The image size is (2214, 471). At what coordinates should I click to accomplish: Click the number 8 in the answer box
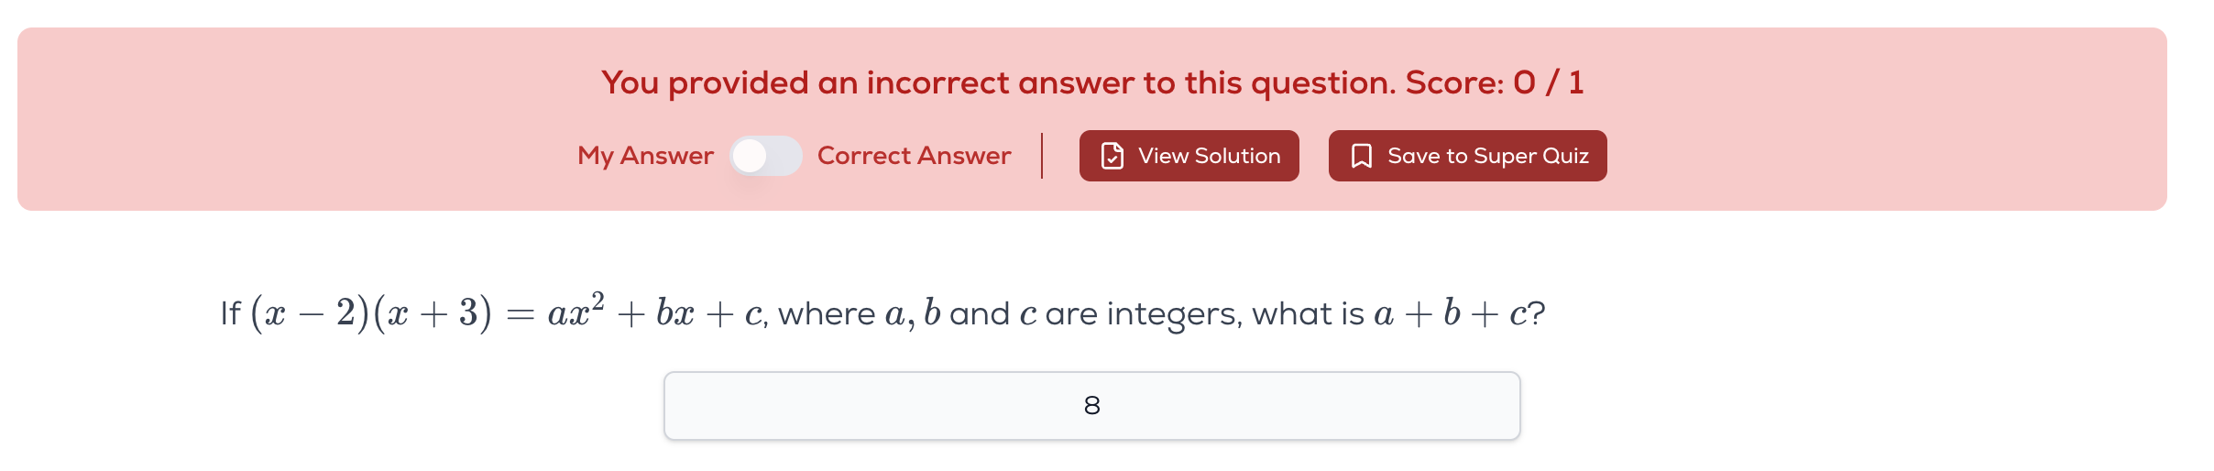pyautogui.click(x=1091, y=406)
